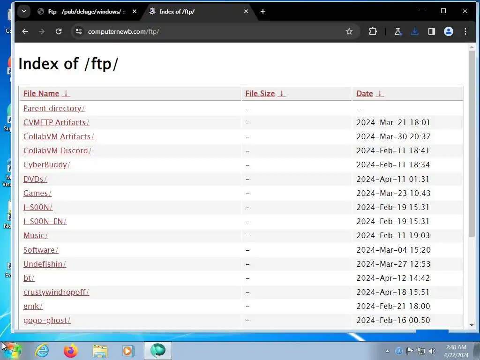Sort by File Name column header

(41, 94)
